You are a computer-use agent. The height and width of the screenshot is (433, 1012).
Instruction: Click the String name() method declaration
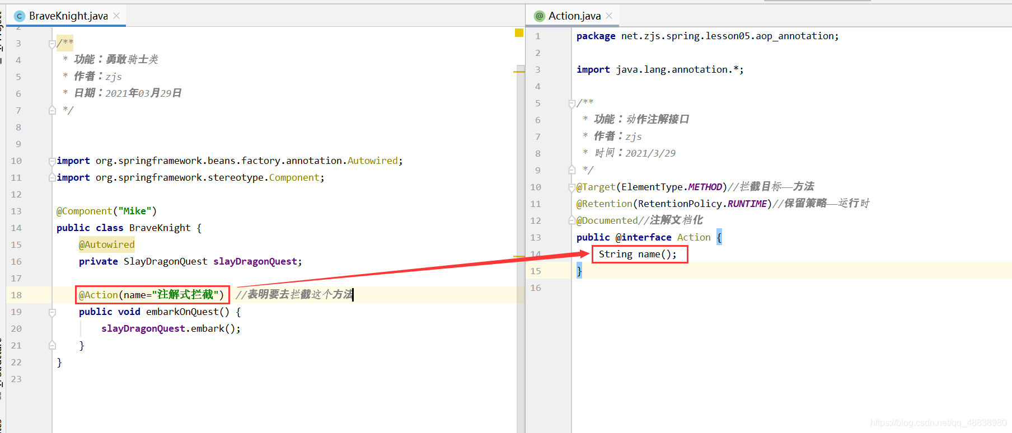638,254
